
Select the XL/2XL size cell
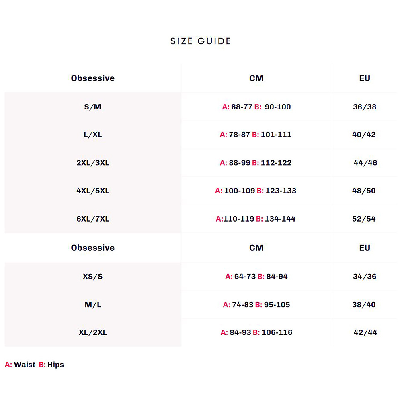(x=93, y=332)
